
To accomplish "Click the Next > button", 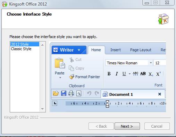I will pos(127,126).
